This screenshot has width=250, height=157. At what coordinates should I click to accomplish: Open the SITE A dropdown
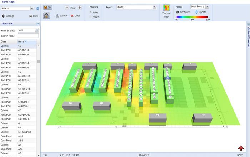(32, 8)
